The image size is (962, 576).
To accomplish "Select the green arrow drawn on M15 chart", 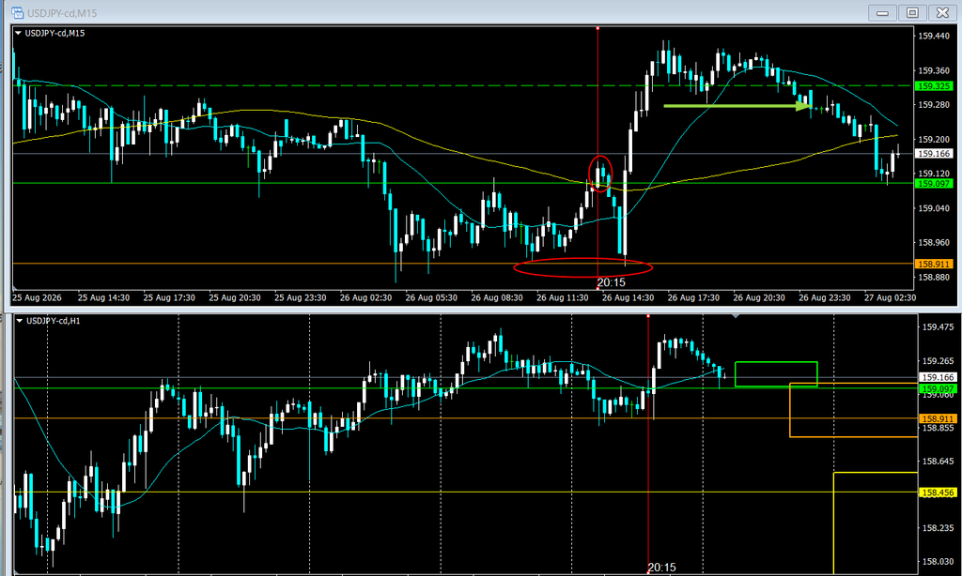I will pos(738,106).
